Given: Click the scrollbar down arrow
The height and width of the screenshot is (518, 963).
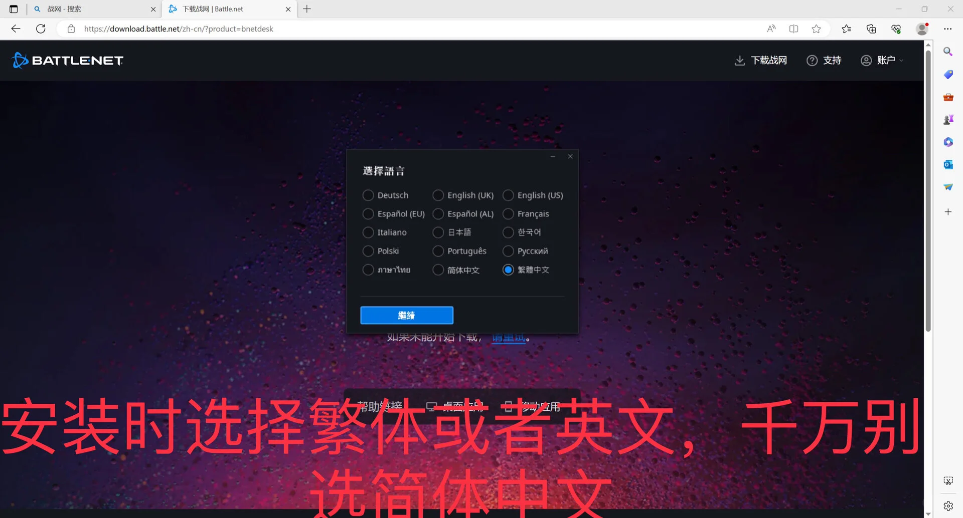Looking at the screenshot, I should (928, 513).
